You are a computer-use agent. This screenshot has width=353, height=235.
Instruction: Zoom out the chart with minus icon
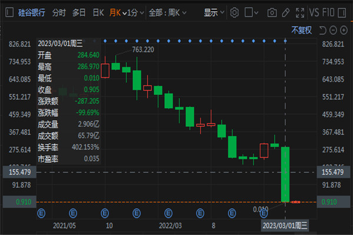point(333,30)
